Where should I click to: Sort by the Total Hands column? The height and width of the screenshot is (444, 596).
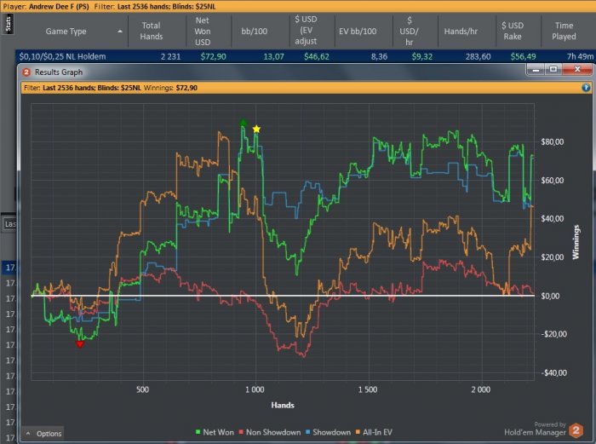click(151, 32)
